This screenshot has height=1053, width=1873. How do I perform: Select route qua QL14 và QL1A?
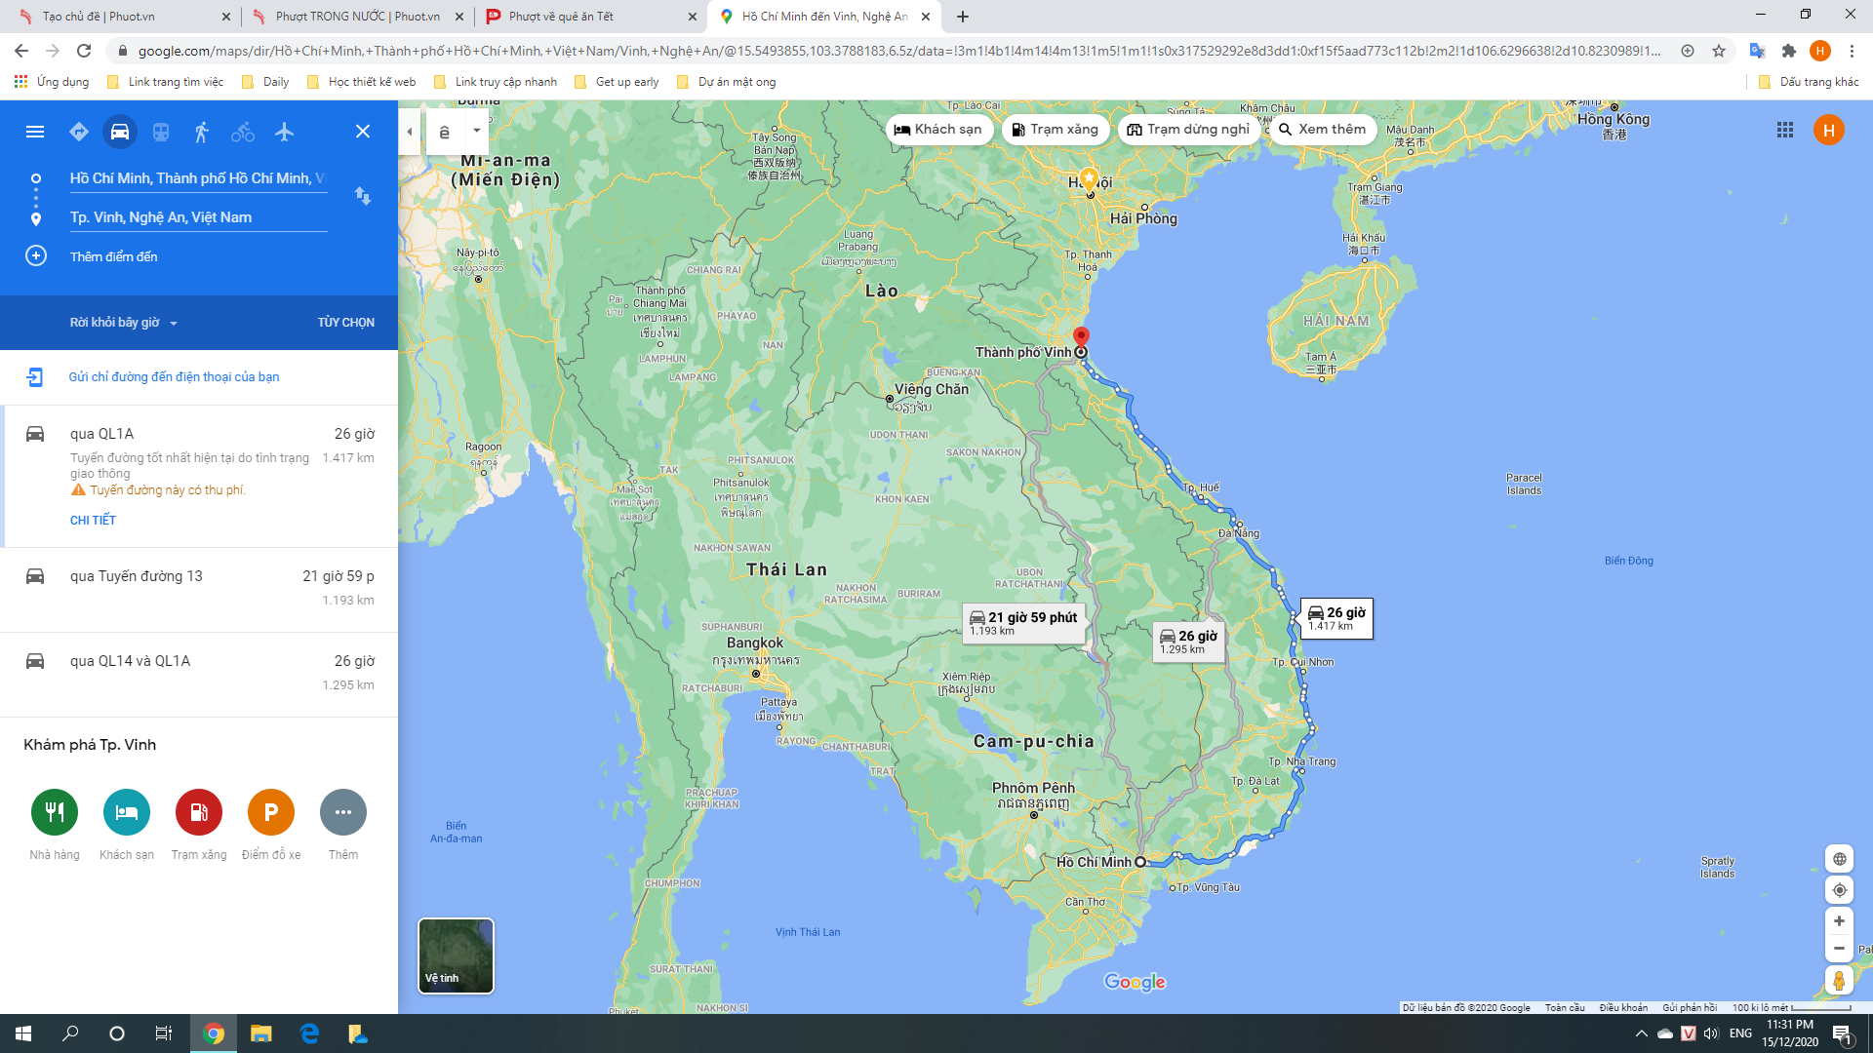tap(199, 674)
